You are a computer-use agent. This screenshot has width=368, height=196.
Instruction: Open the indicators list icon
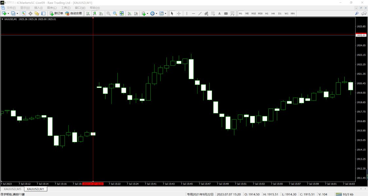coord(144,14)
